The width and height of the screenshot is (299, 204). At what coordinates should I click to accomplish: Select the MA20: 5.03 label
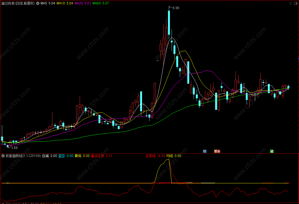pos(82,3)
